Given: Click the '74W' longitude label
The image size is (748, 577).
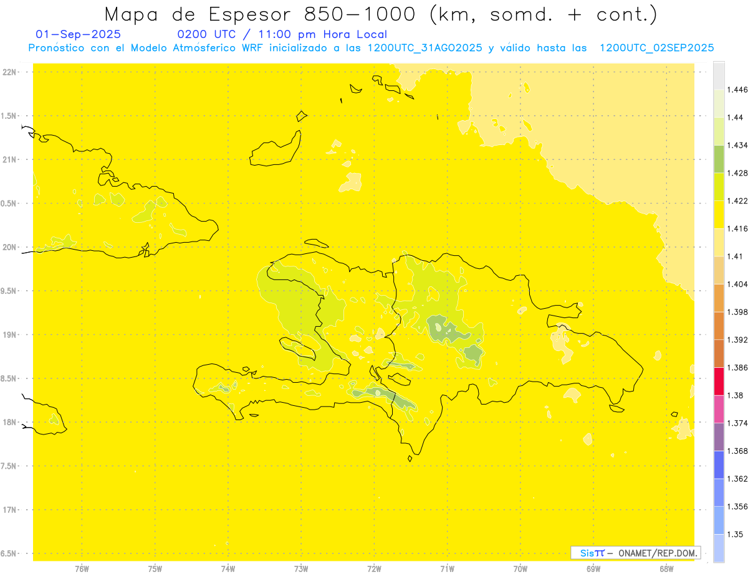Looking at the screenshot, I should tap(228, 568).
